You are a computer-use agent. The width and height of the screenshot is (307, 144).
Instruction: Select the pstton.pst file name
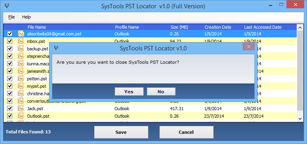[x=37, y=79]
